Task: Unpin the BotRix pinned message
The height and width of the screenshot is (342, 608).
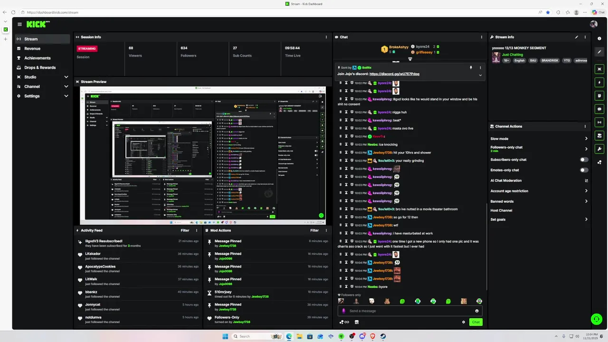Action: click(x=471, y=67)
